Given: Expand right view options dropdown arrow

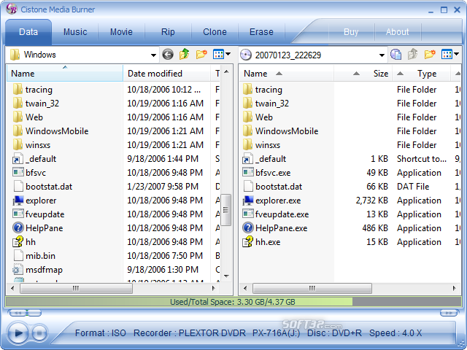Looking at the screenshot, I should tap(457, 54).
